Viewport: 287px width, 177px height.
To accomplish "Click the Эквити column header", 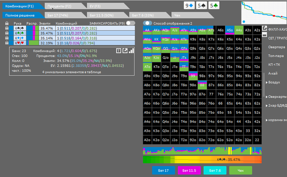I will tap(45, 23).
